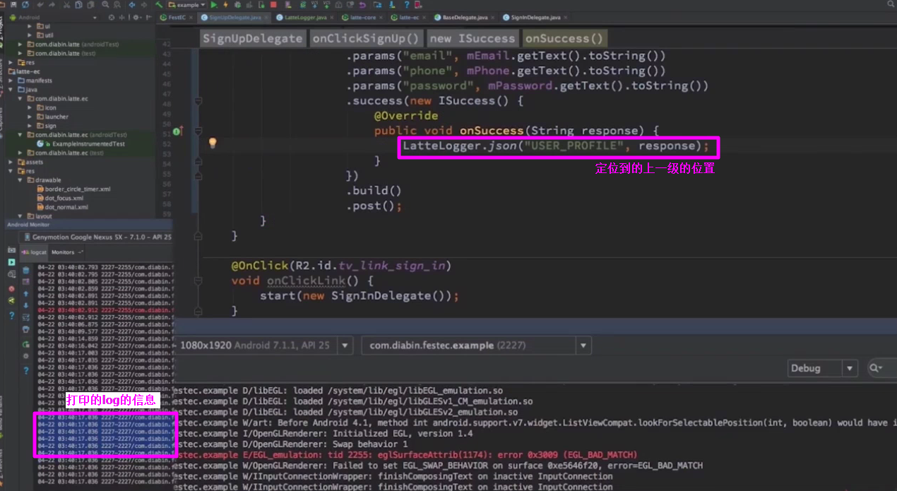Click the Save All icon in toolbar
Image resolution: width=897 pixels, height=491 pixels.
tap(13, 4)
